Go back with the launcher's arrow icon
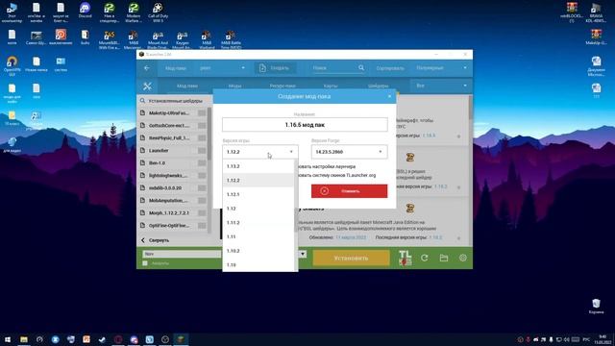The image size is (615, 346). 147,68
